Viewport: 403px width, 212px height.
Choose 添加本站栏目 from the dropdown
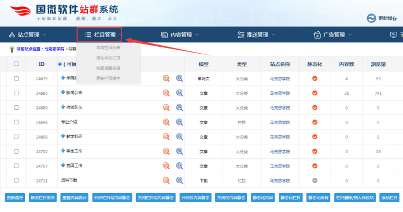[108, 58]
